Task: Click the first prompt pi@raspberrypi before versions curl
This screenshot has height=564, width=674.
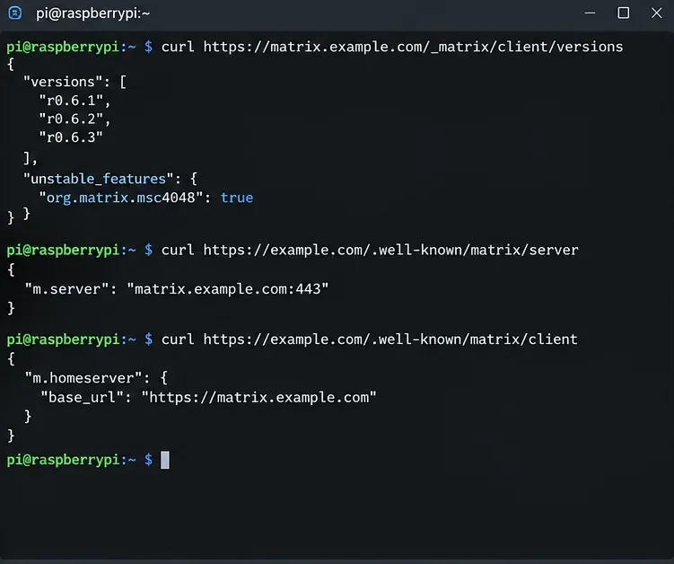Action: (x=80, y=47)
